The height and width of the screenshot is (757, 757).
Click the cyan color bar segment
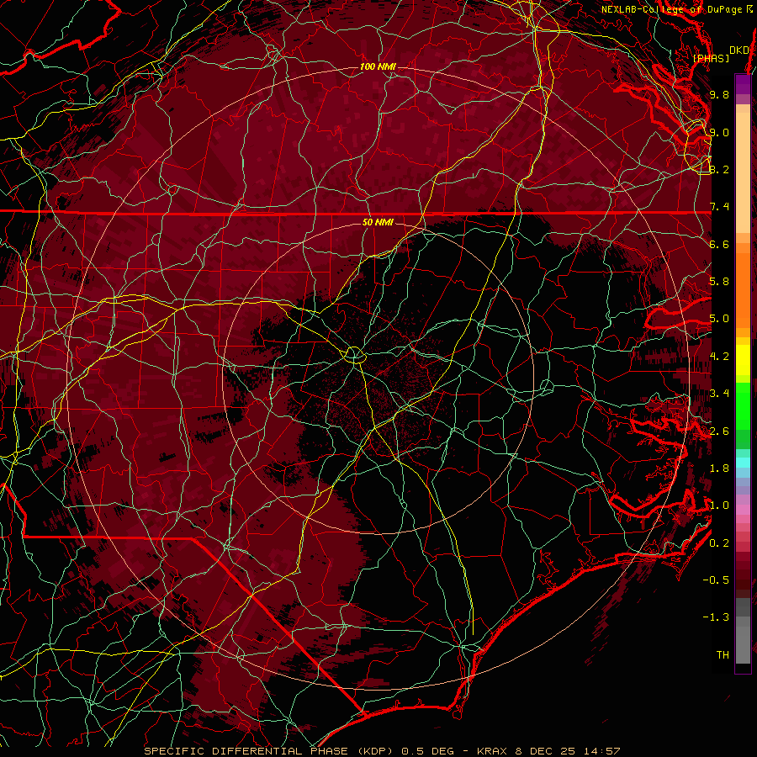743,463
